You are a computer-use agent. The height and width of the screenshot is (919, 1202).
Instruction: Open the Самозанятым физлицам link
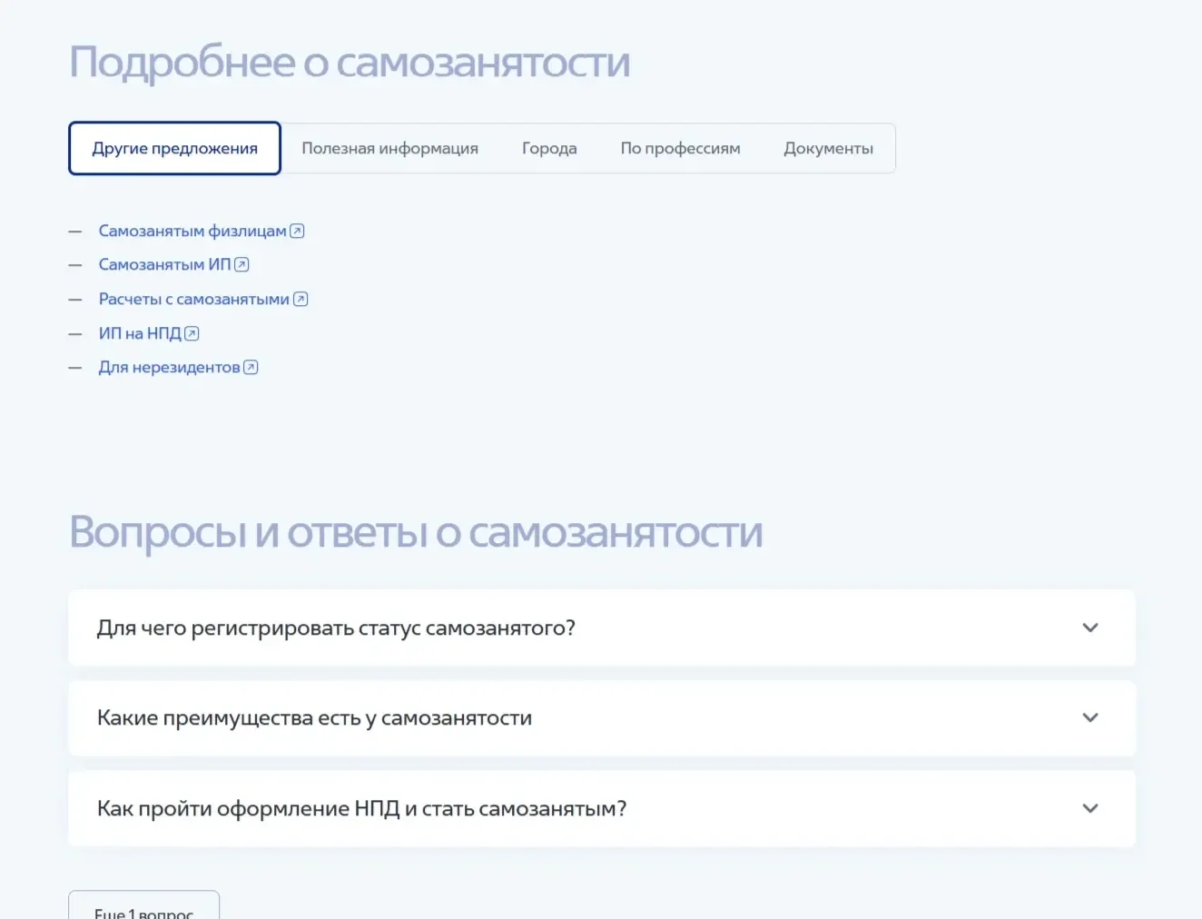(192, 232)
